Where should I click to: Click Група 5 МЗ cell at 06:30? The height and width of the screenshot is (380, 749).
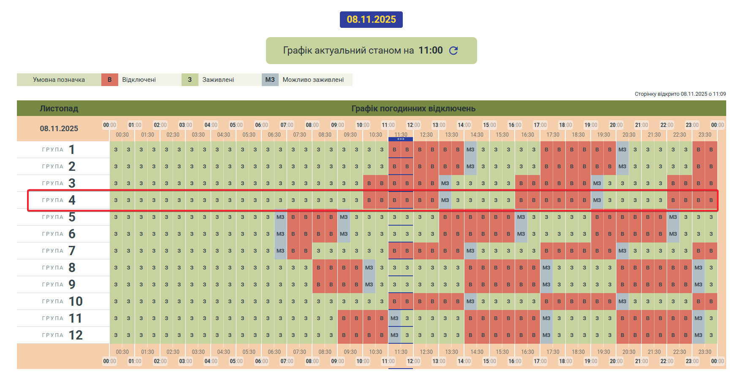(280, 217)
